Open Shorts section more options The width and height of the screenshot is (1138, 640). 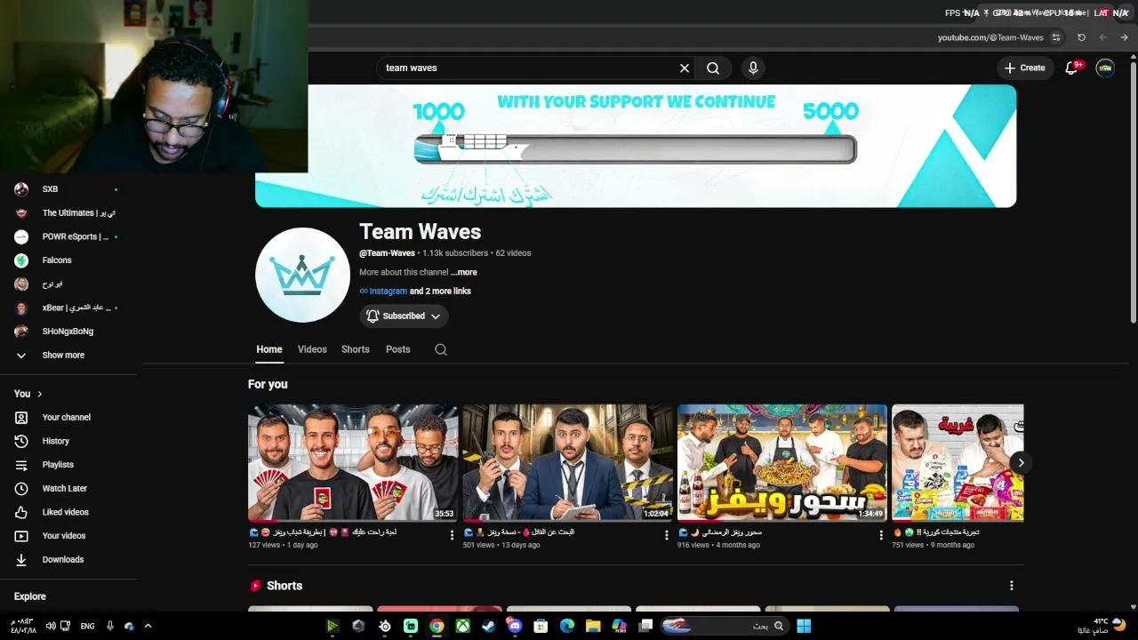click(1011, 586)
